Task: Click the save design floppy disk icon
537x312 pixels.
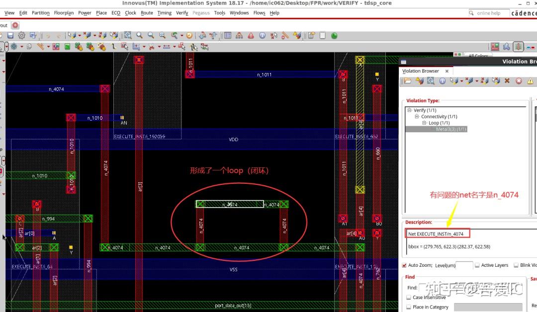Action: click(x=10, y=36)
